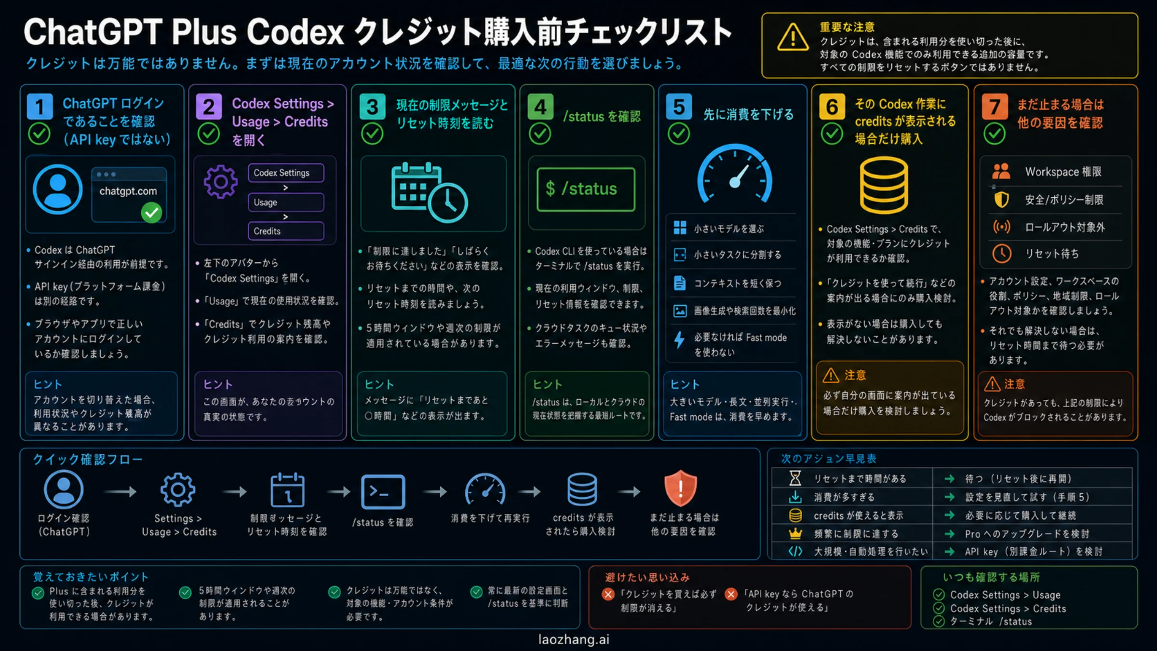Click the 設定を見直して試す (手順 5) cell
This screenshot has width=1157, height=651.
[x=1032, y=497]
